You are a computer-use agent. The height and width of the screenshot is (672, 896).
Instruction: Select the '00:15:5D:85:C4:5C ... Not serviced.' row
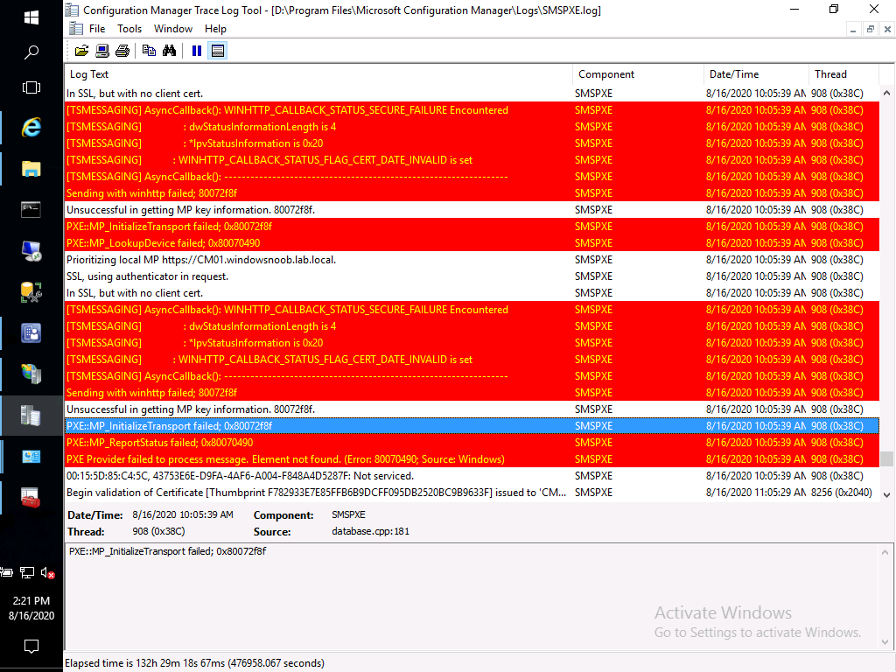[472, 476]
